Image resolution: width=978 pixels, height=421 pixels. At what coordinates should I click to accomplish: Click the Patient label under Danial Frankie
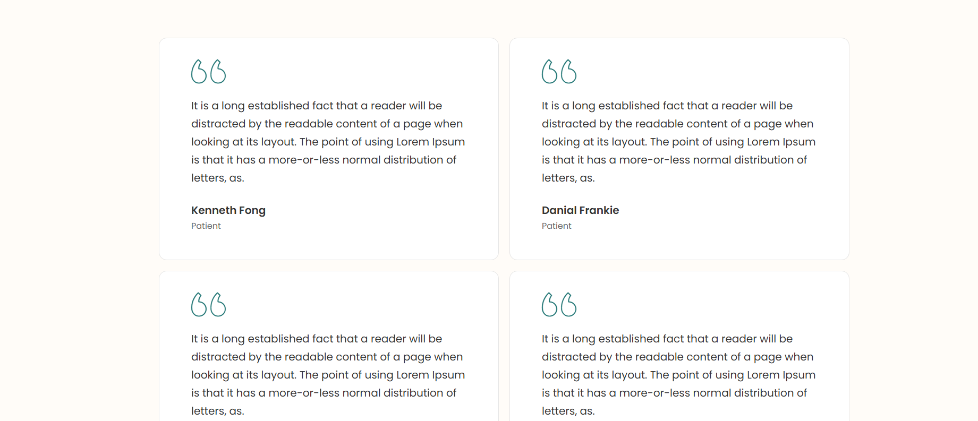tap(556, 226)
